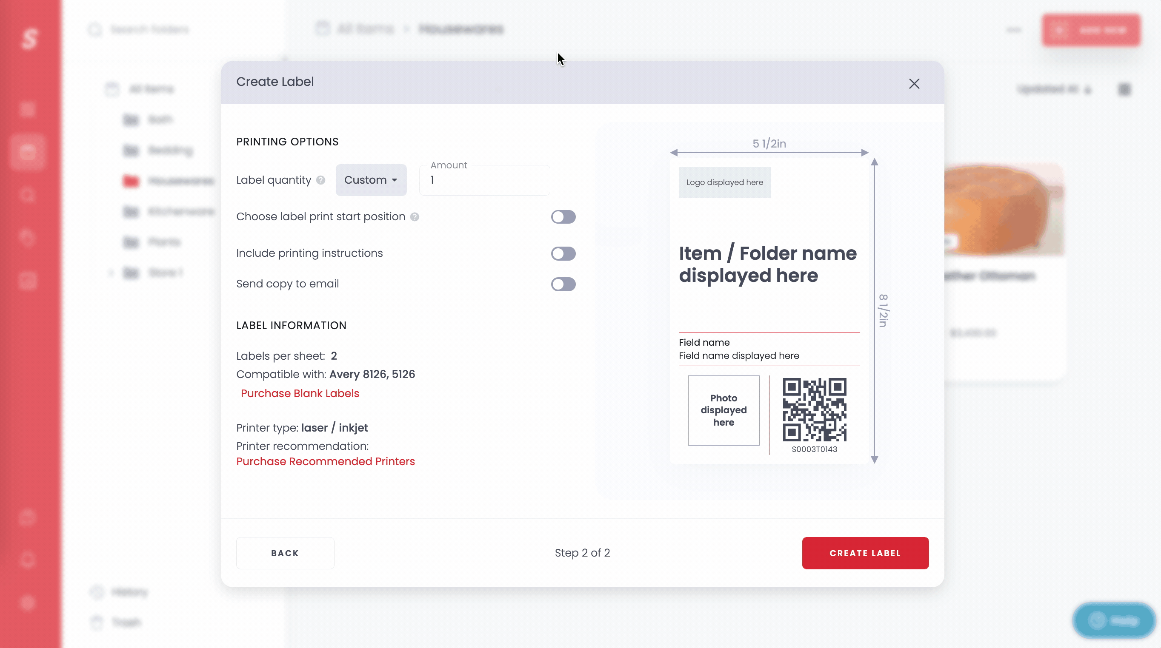Click the search magnifier icon in sidebar

point(27,195)
